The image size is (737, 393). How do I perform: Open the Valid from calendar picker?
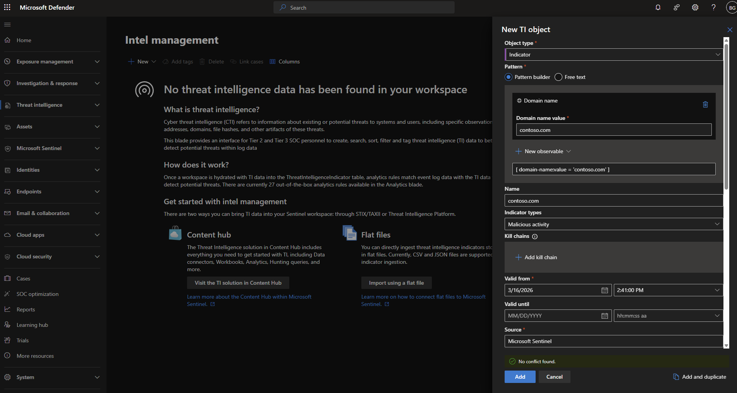[604, 290]
